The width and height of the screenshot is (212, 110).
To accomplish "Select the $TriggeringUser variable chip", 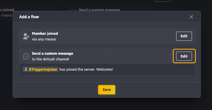I will pyautogui.click(x=40, y=69).
